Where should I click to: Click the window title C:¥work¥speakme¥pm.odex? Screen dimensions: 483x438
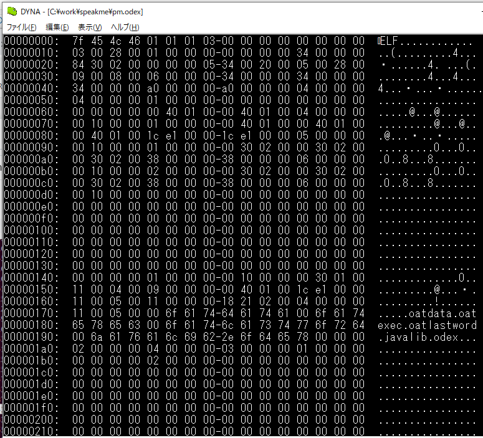click(95, 12)
